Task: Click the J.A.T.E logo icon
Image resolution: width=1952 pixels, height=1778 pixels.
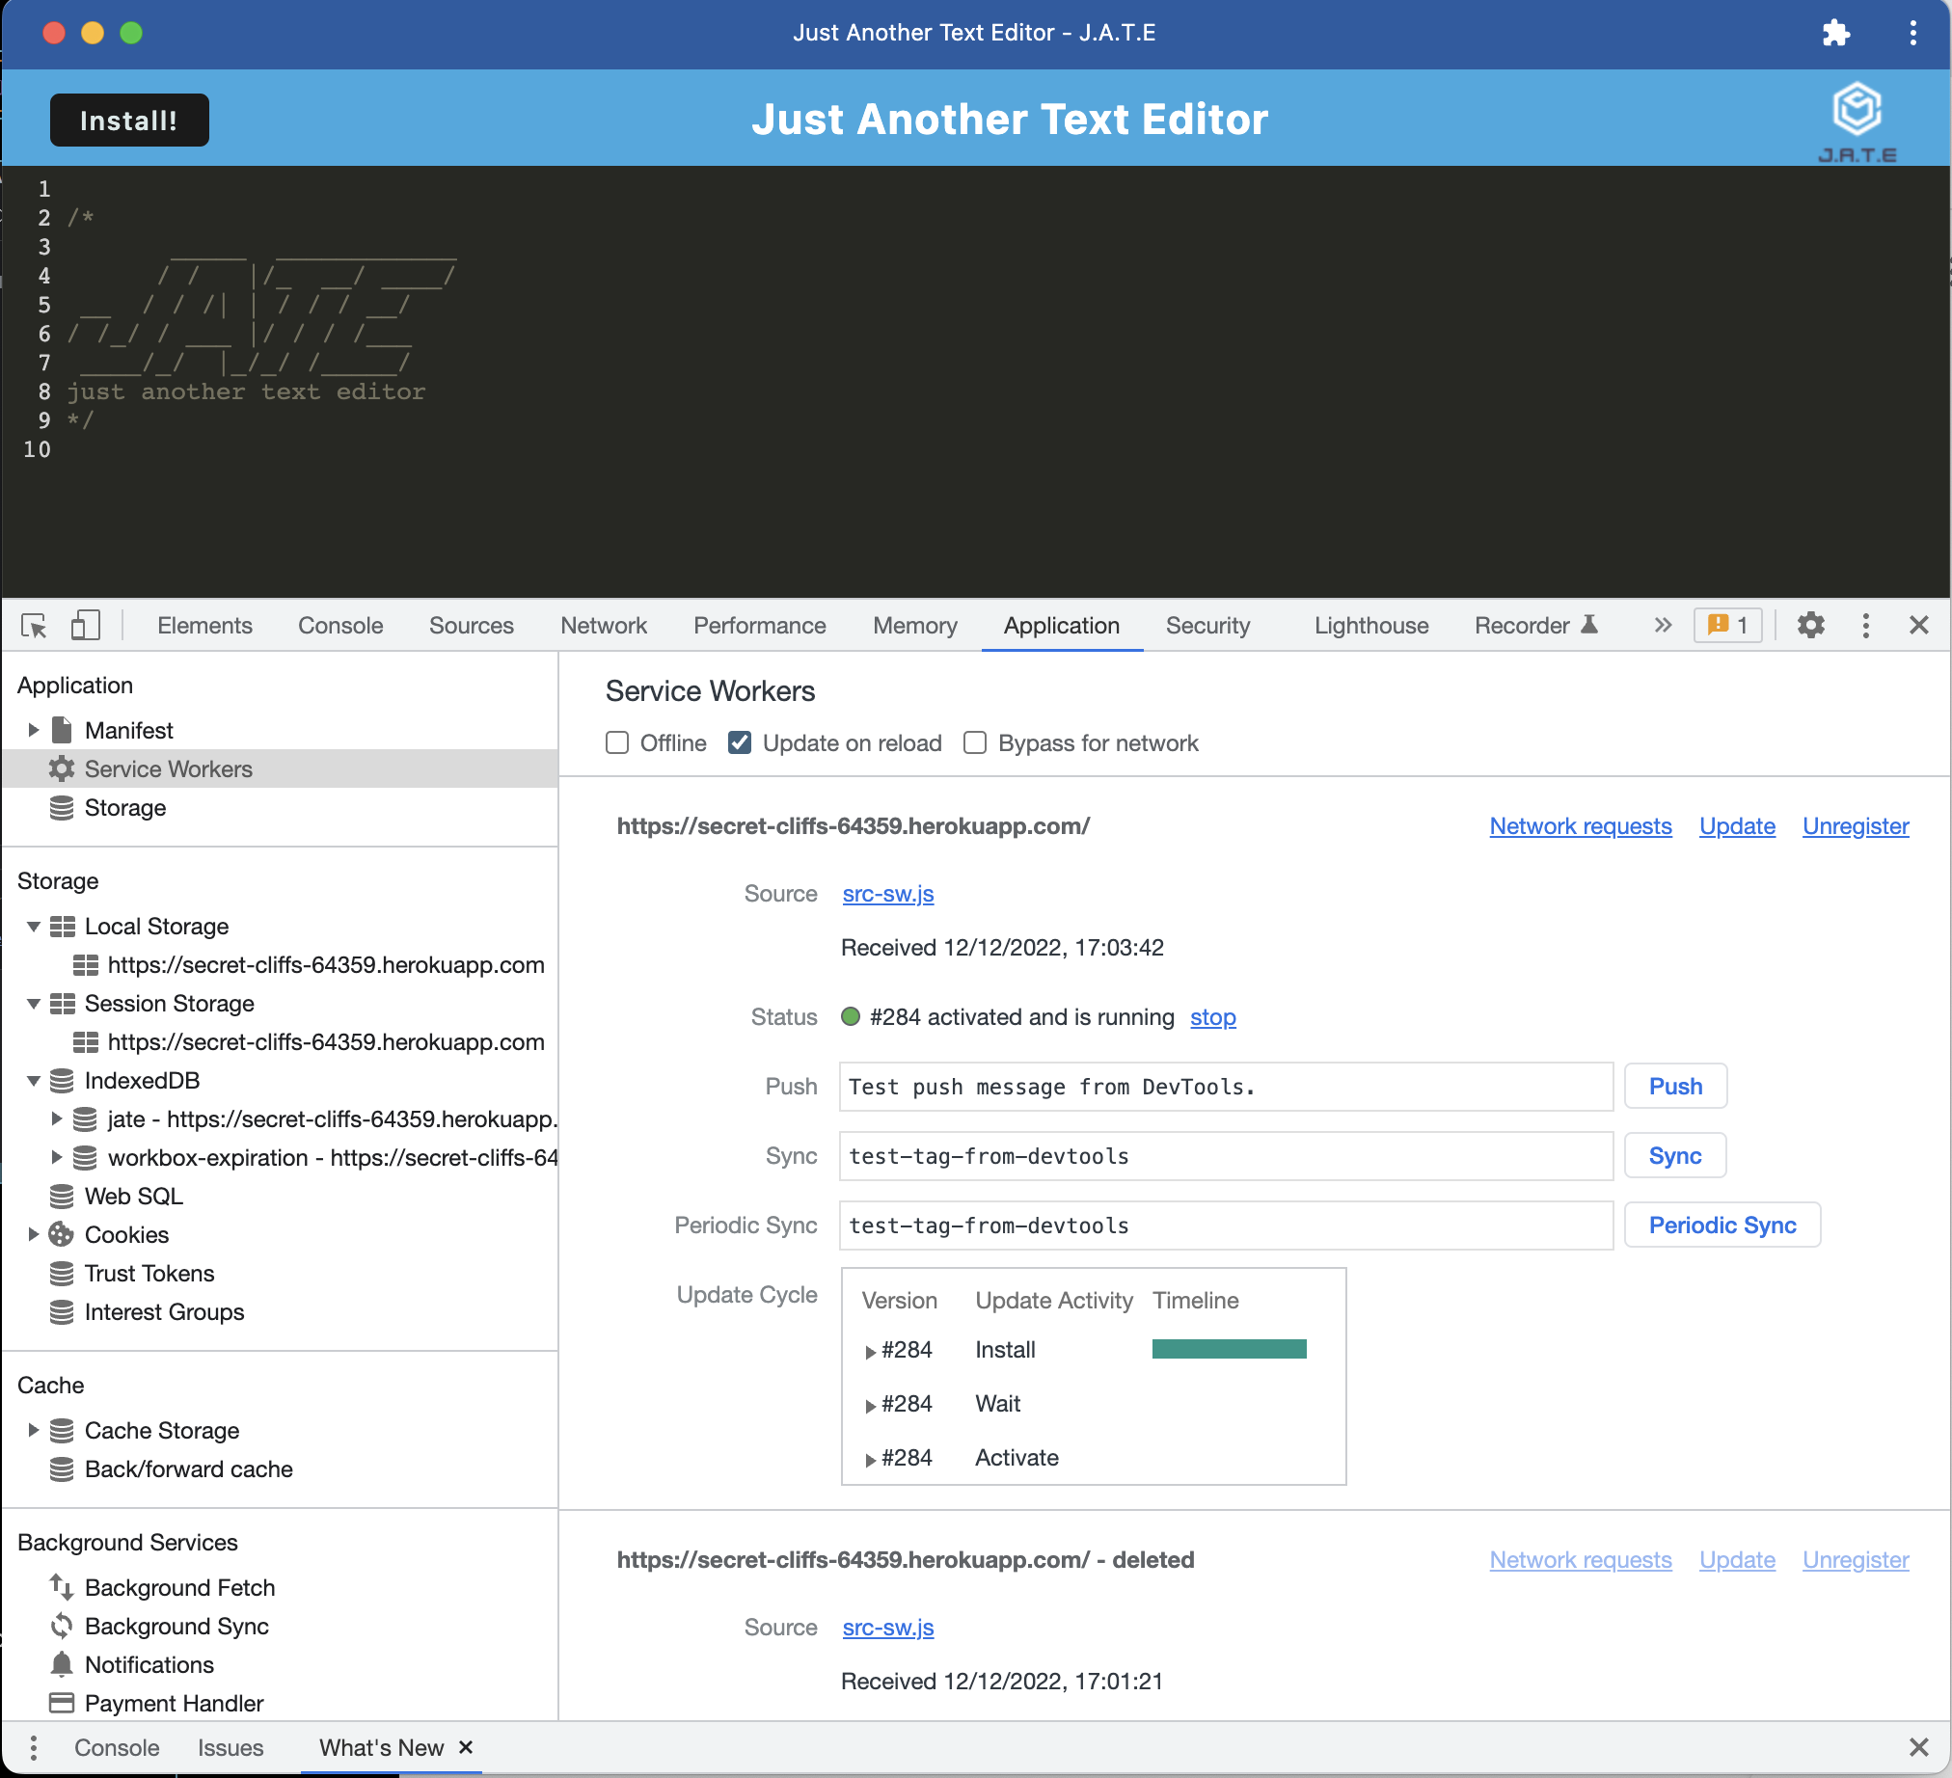Action: 1858,108
